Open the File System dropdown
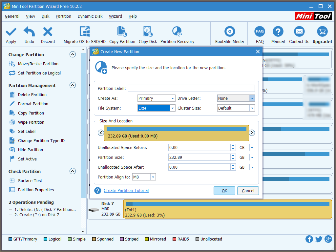Screen dimensions: 336x252 (x=173, y=108)
